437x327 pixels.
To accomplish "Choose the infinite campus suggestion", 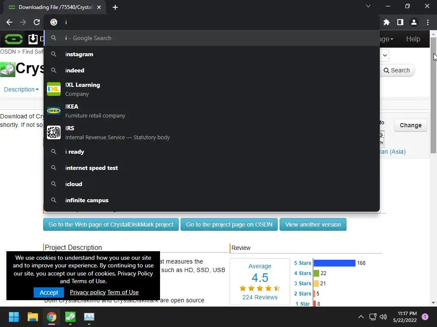I will (x=212, y=200).
